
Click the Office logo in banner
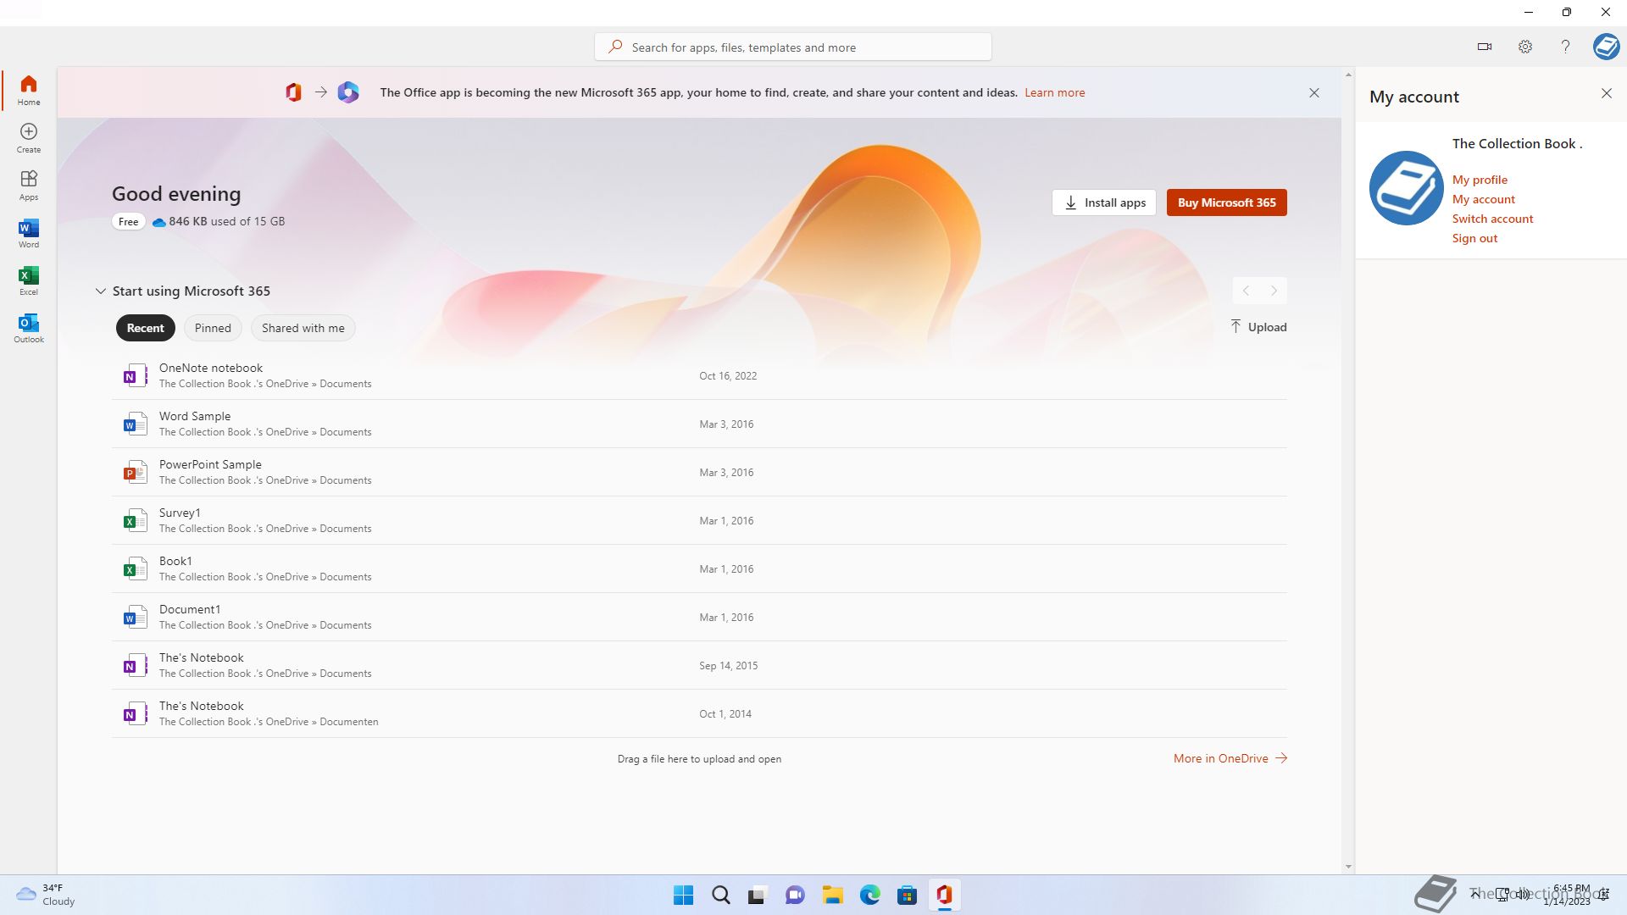293,92
